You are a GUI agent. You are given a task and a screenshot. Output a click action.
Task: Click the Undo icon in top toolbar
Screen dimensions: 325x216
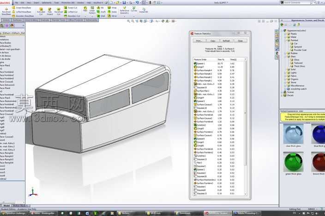click(137, 3)
